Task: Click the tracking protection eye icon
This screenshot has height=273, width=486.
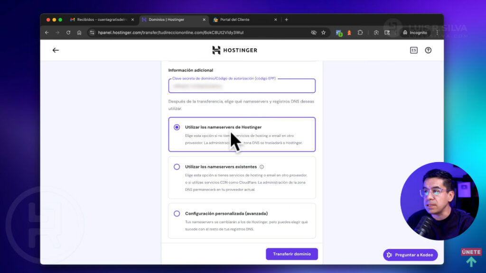Action: 314,33
